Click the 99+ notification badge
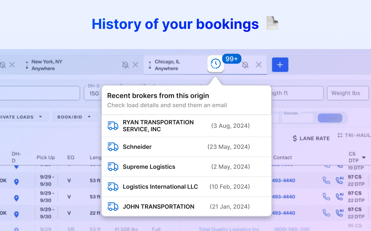The image size is (371, 231). click(x=232, y=59)
